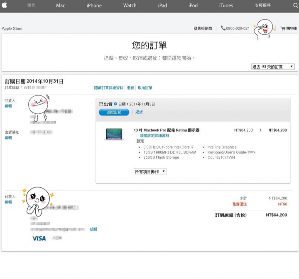
Task: Click 編輯 link beside blurred email
Action: coord(93,229)
